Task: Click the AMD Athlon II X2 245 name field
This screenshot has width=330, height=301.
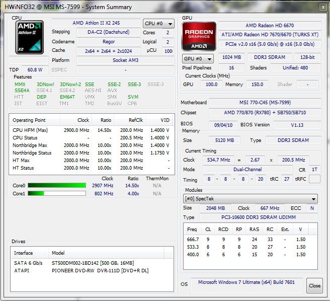Action: [x=96, y=23]
